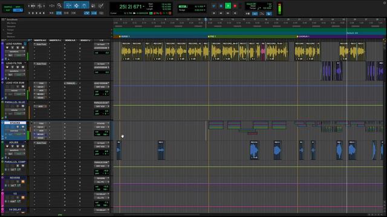This screenshot has height=217, width=387.
Task: Click the INSERTS F-J column header
Action: click(55, 40)
